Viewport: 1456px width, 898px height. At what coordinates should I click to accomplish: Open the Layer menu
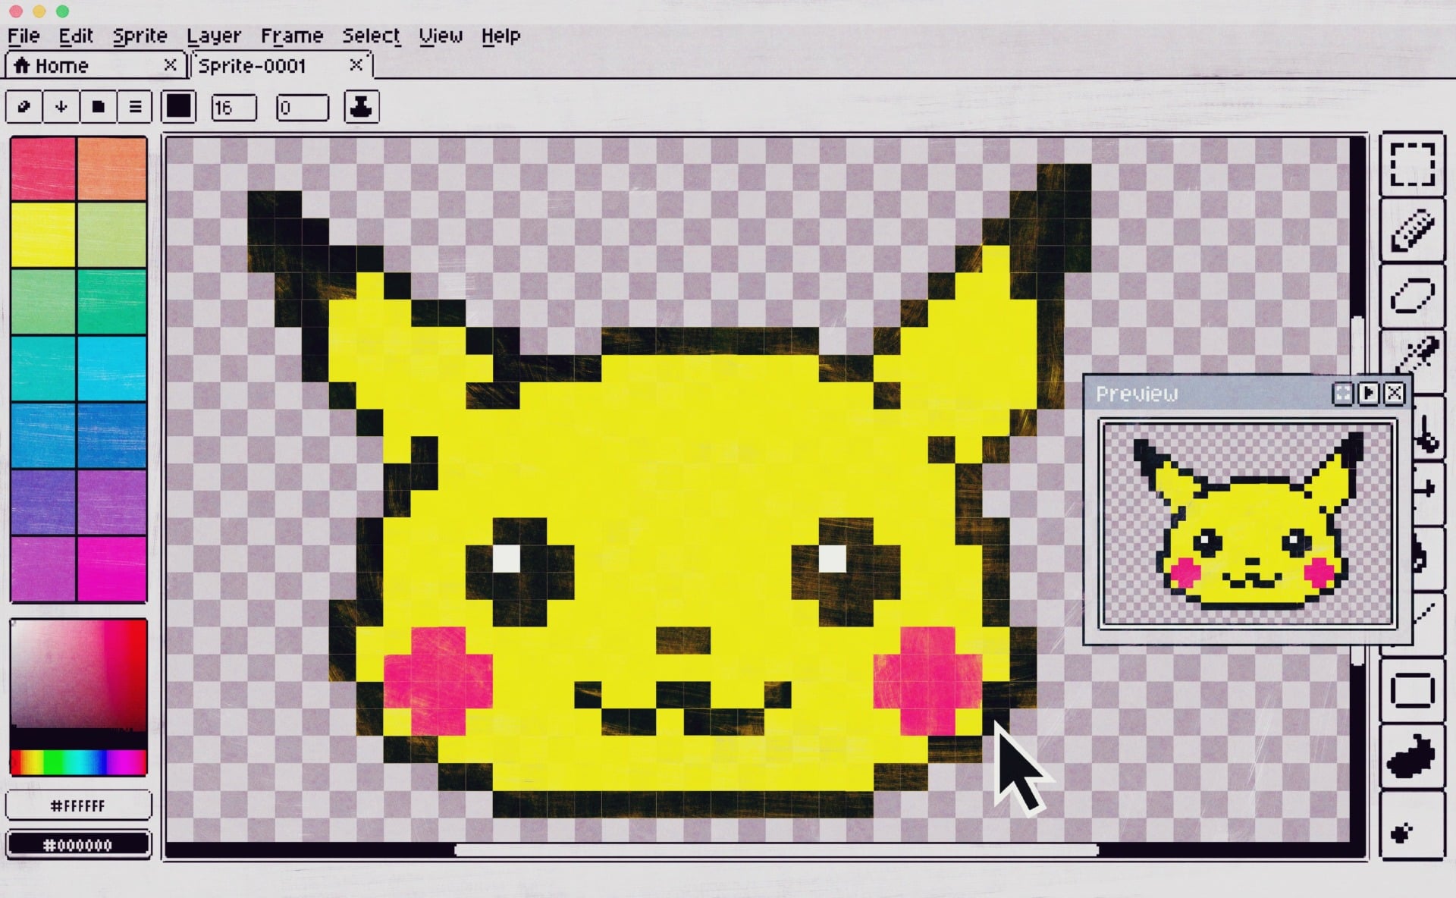[213, 36]
